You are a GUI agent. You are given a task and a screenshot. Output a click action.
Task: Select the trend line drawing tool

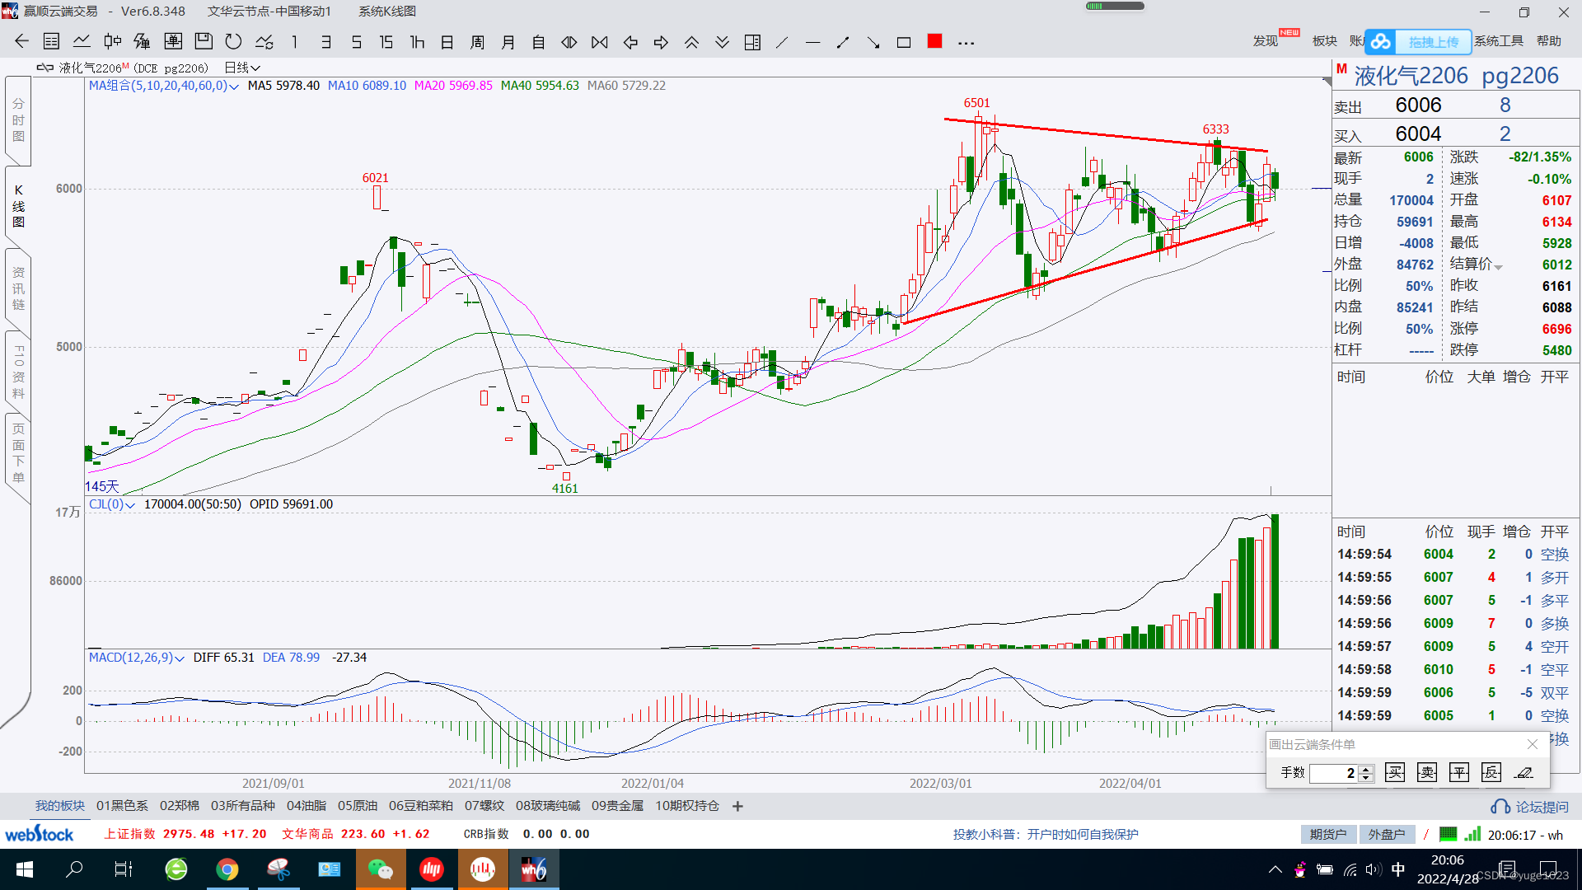click(x=782, y=41)
